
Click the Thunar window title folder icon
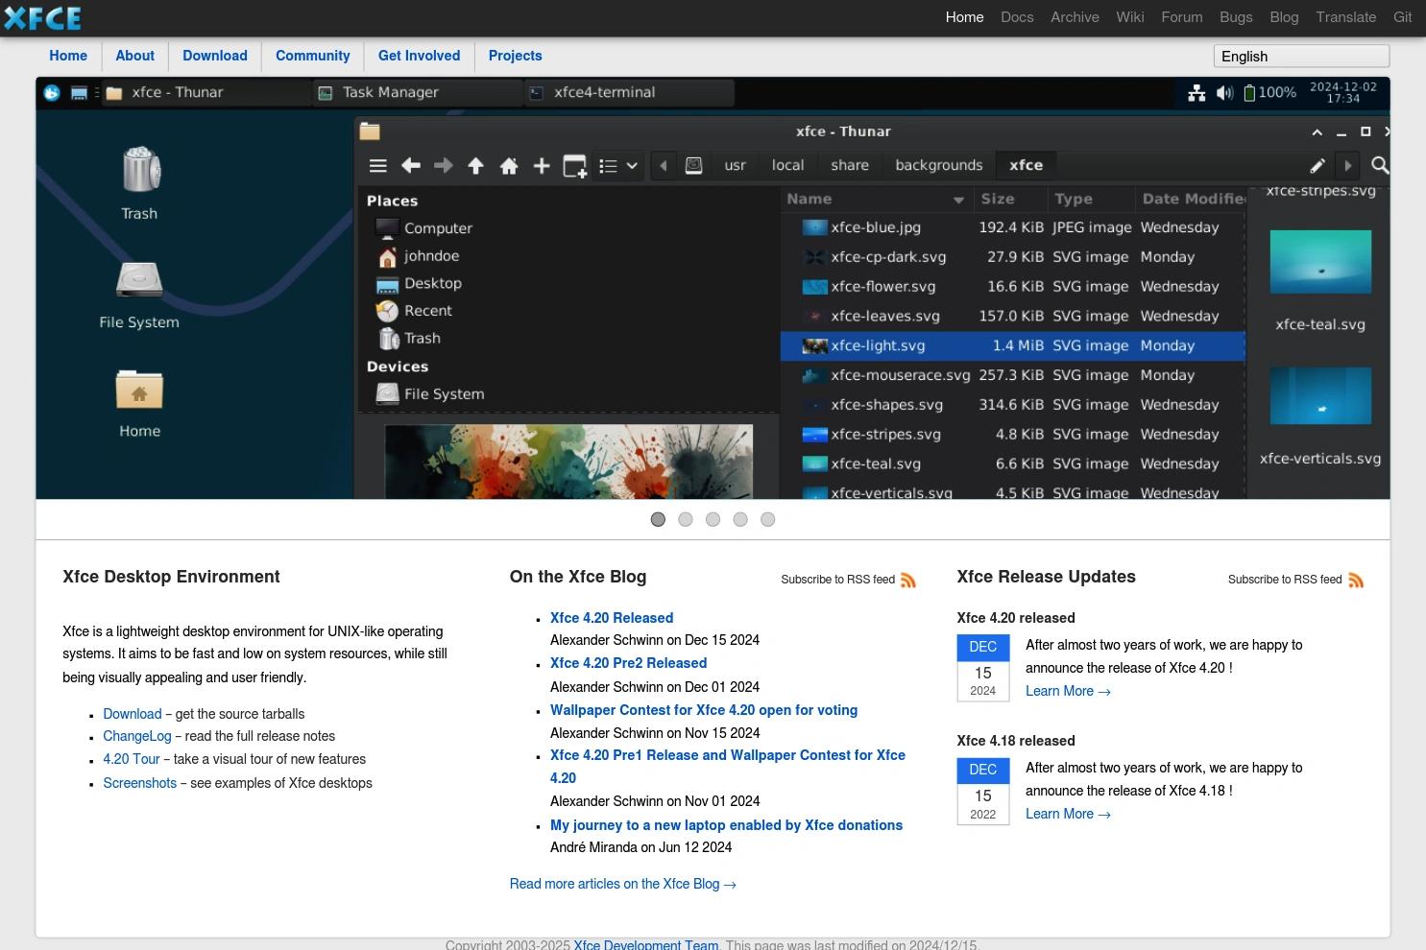click(x=370, y=131)
